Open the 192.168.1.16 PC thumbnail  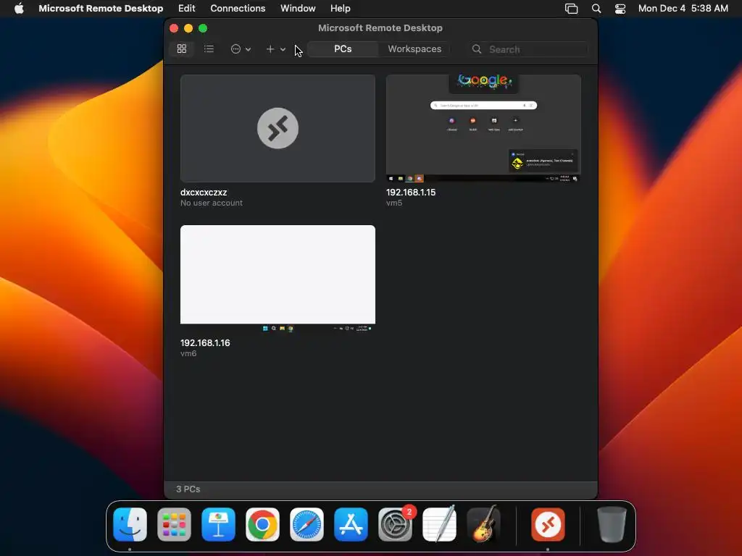point(278,279)
